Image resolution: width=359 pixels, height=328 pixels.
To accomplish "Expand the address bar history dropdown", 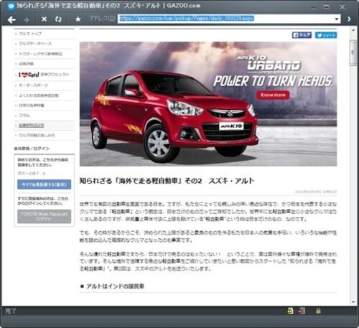I will 337,19.
